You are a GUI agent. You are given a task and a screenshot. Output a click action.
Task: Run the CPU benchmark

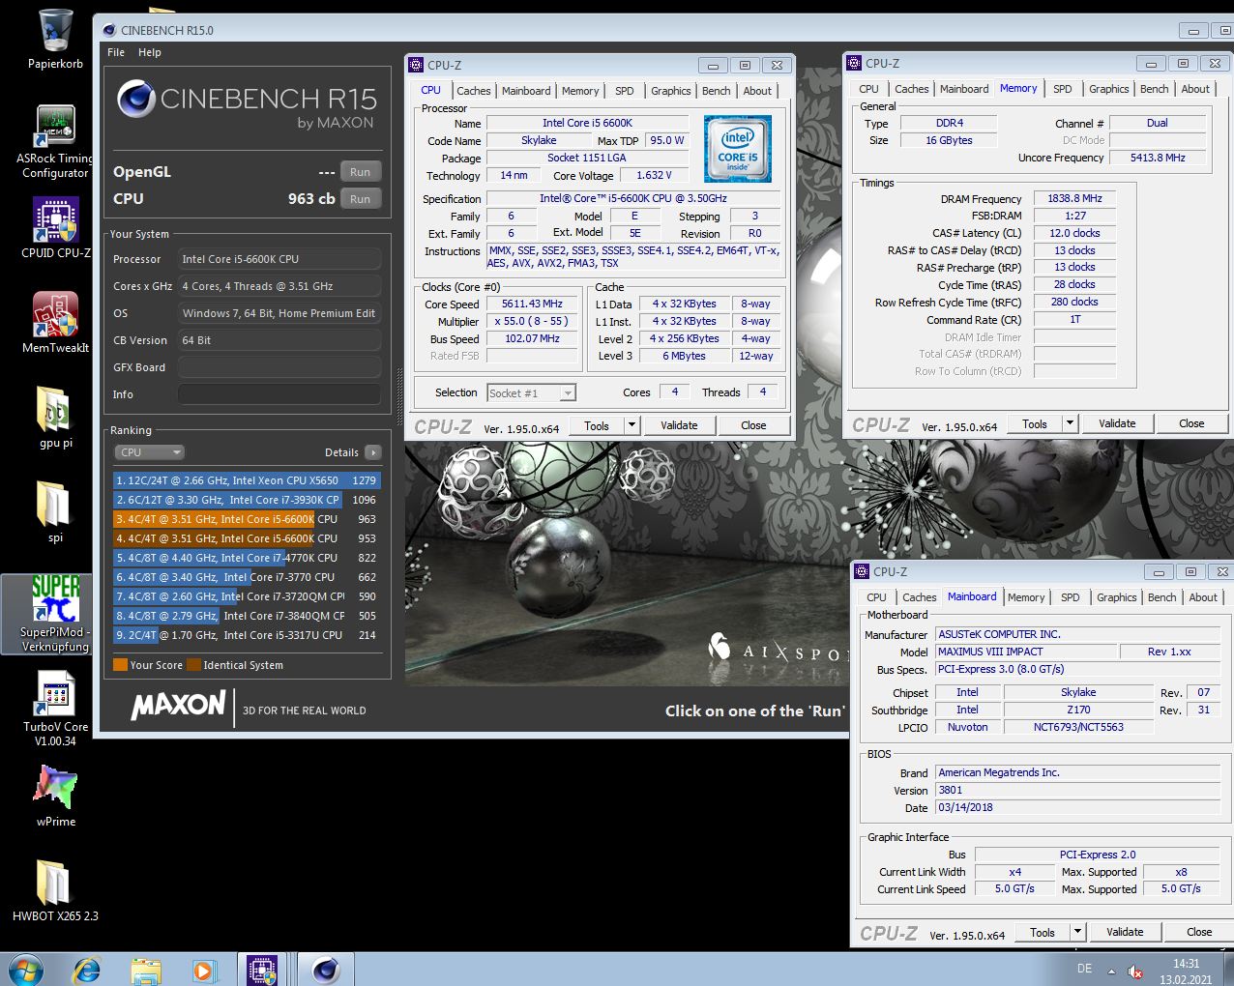click(x=361, y=199)
